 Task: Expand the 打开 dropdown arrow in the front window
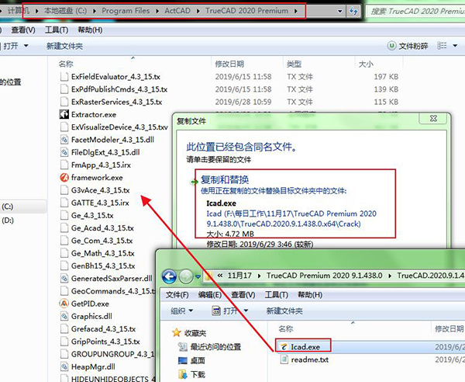click(x=246, y=311)
